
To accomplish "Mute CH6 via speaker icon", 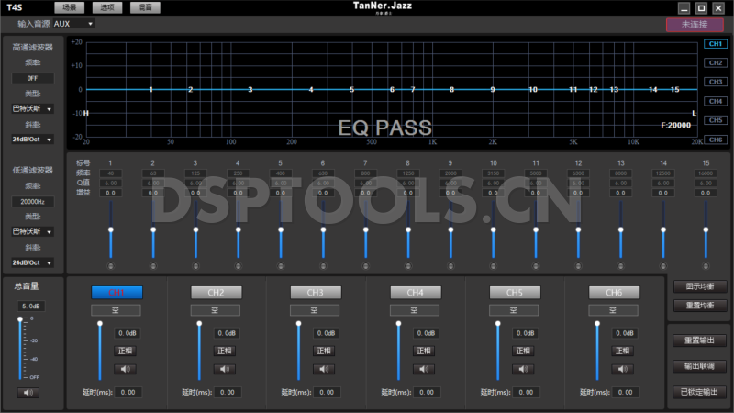I will point(623,369).
